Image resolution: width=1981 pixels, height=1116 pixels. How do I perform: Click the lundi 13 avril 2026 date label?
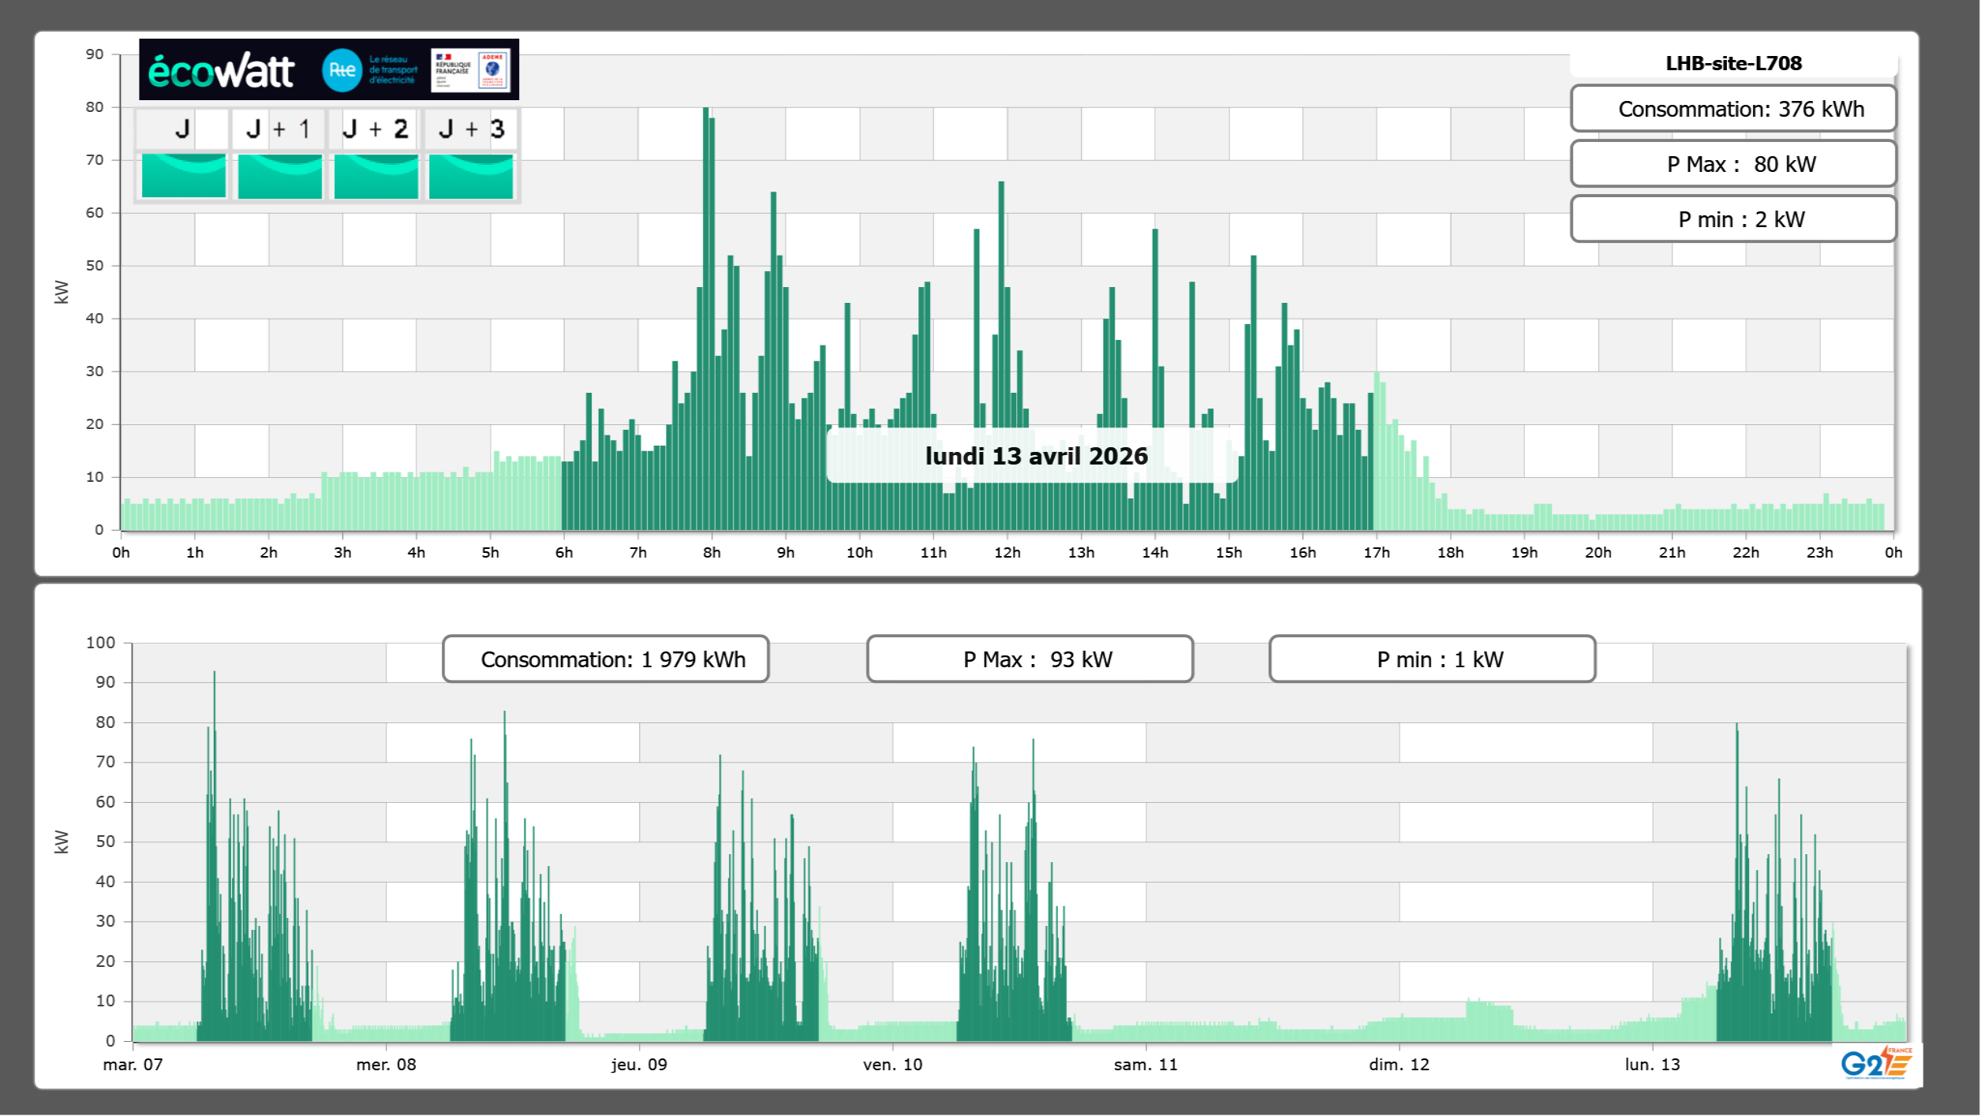pos(1035,456)
